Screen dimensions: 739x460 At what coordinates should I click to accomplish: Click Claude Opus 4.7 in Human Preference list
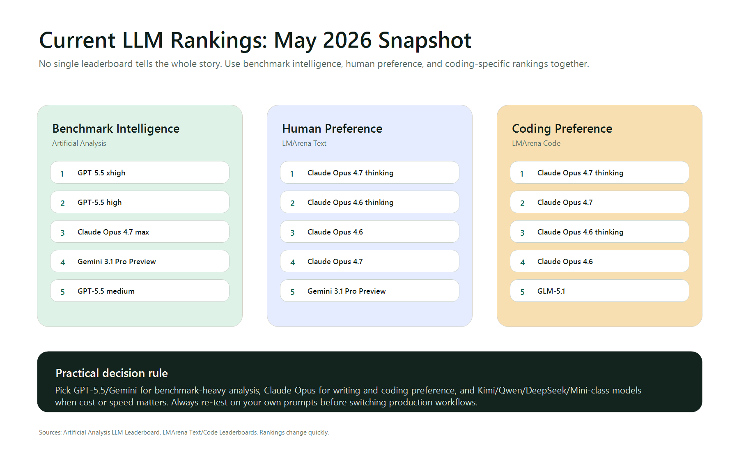tap(369, 261)
